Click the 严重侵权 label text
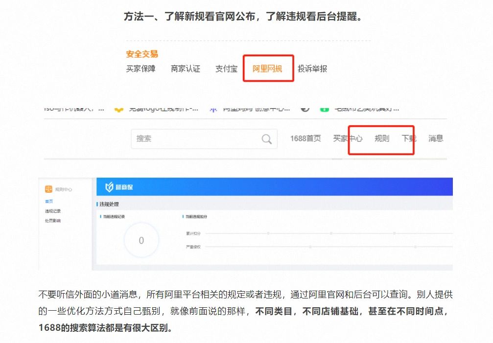 (193, 247)
